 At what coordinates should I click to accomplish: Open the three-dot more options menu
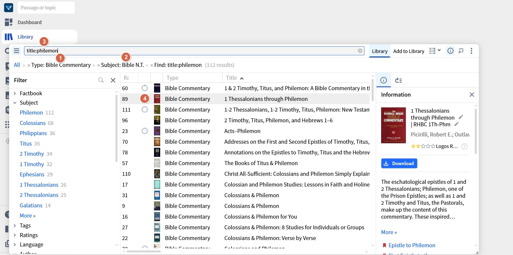click(471, 51)
